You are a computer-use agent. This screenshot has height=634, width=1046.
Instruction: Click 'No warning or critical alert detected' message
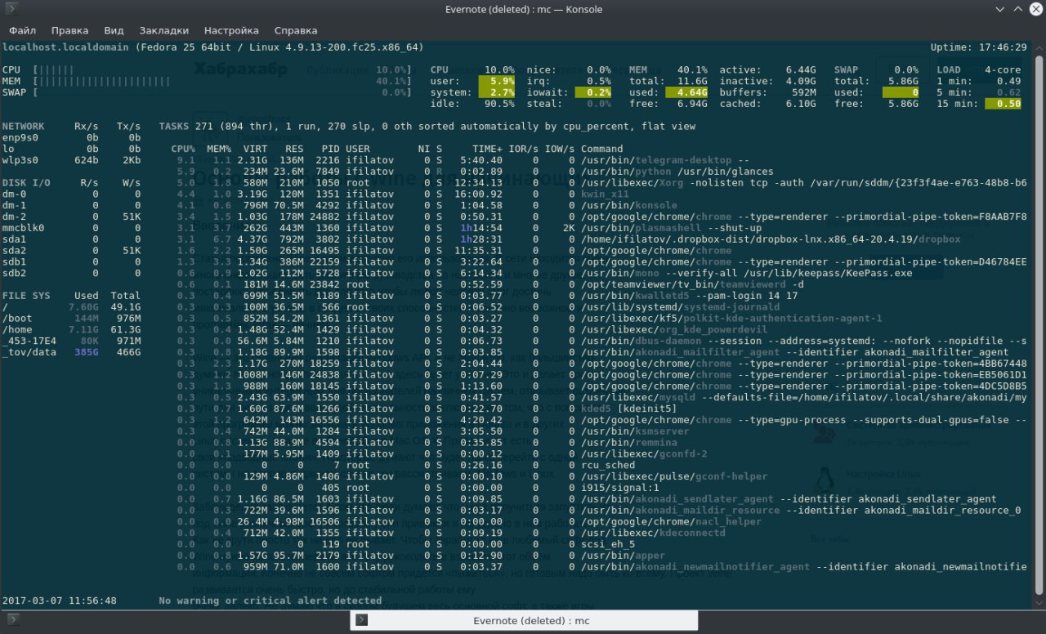270,601
